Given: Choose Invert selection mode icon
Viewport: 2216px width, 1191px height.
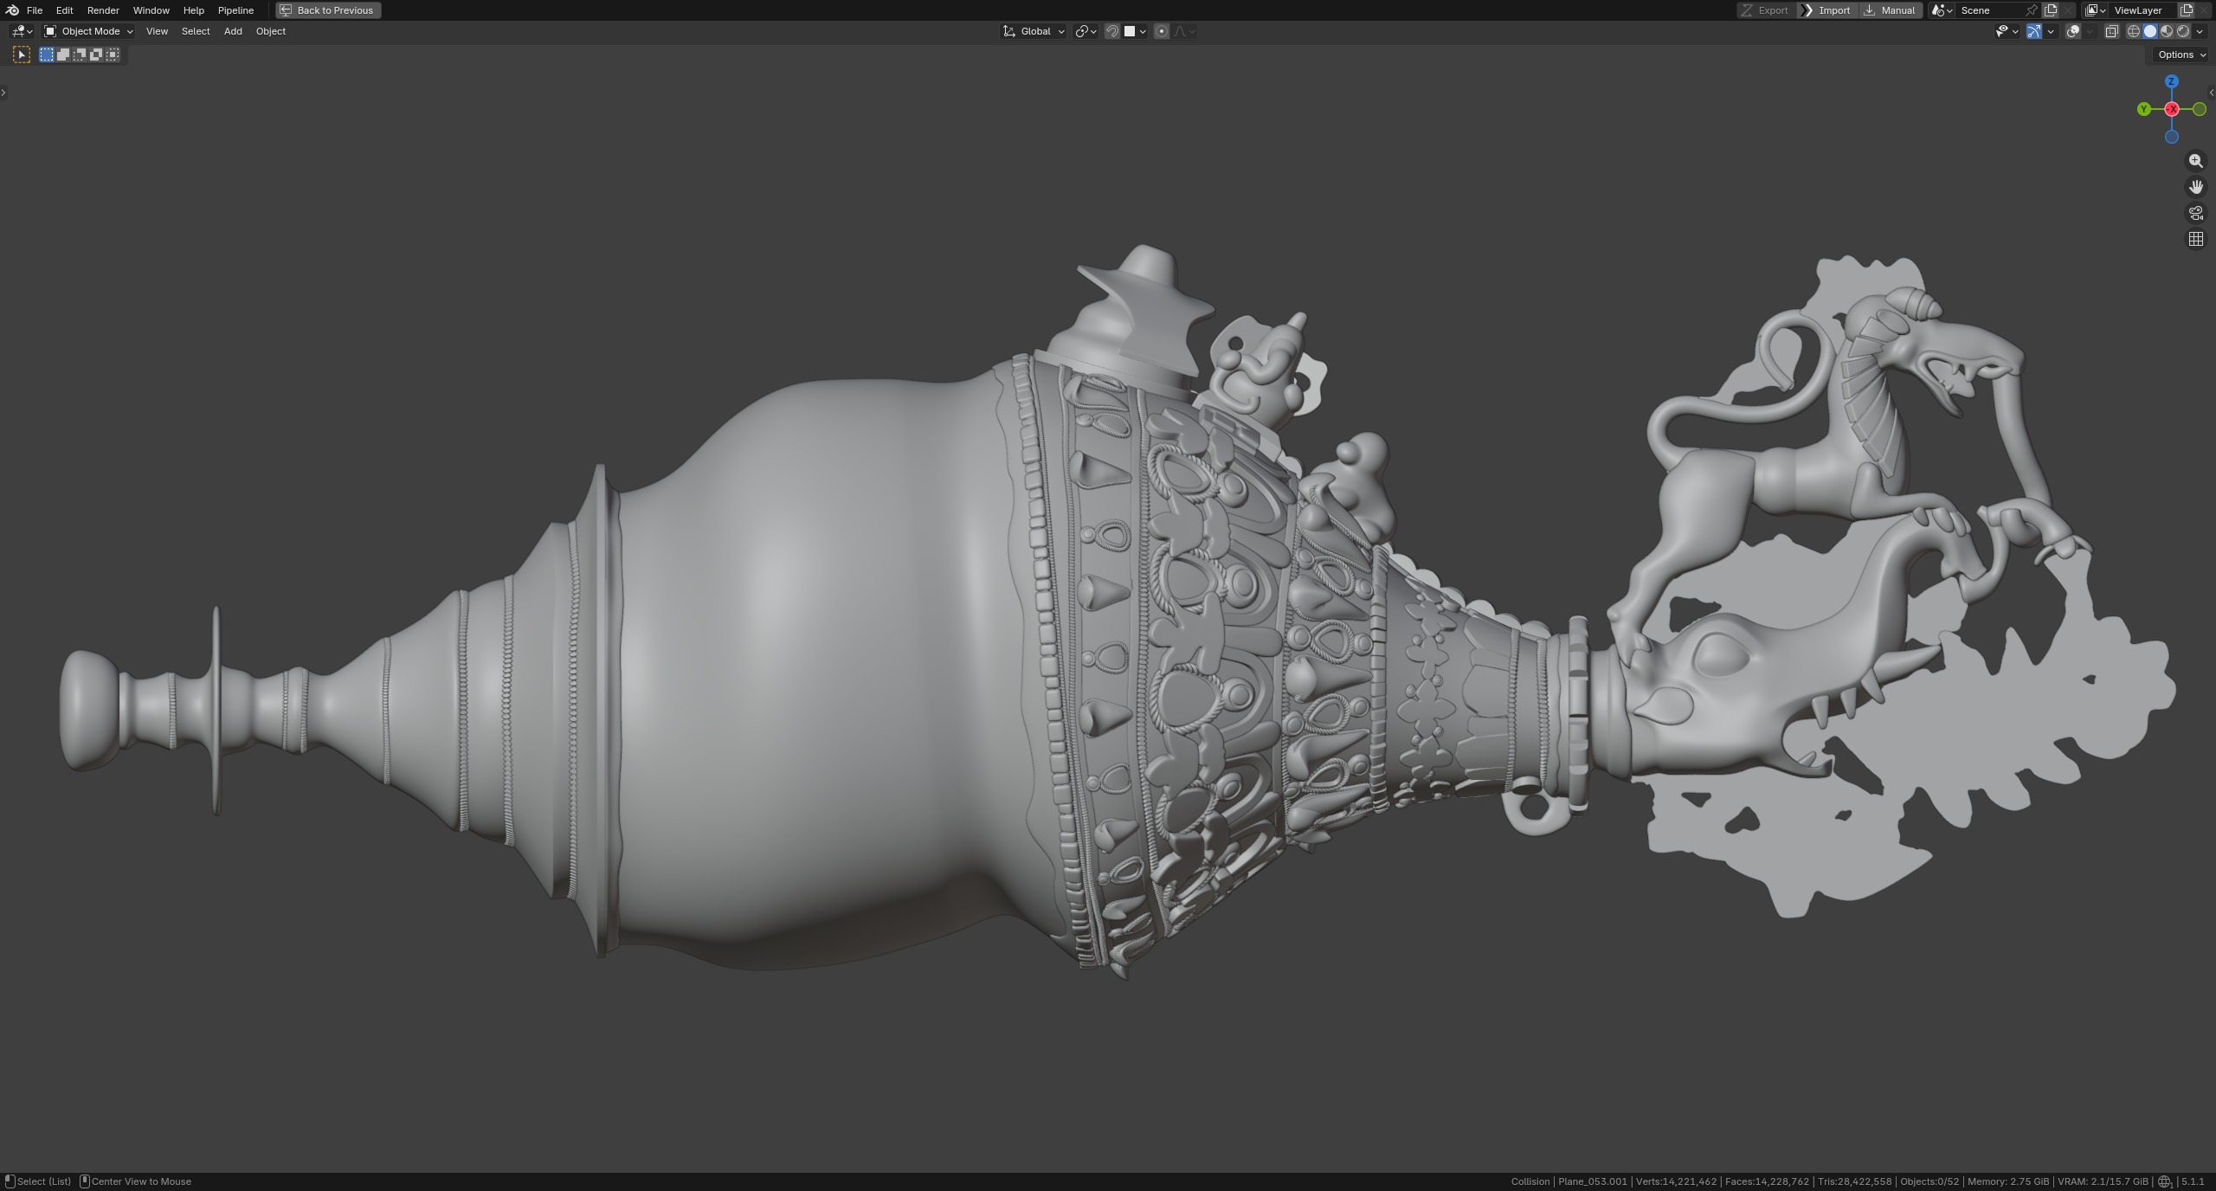Looking at the screenshot, I should click(x=96, y=55).
